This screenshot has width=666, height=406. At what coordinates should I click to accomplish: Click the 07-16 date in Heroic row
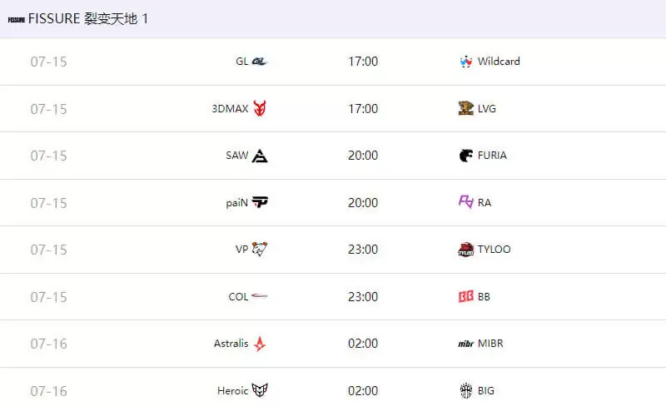(48, 390)
